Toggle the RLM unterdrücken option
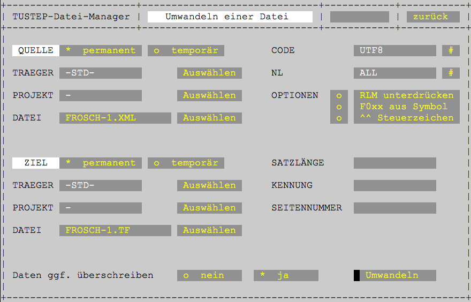The height and width of the screenshot is (302, 471). click(339, 95)
